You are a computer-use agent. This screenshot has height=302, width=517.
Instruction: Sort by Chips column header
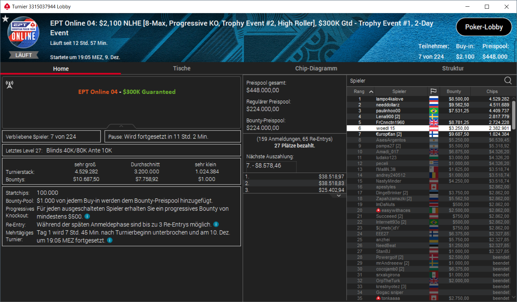[x=492, y=91]
